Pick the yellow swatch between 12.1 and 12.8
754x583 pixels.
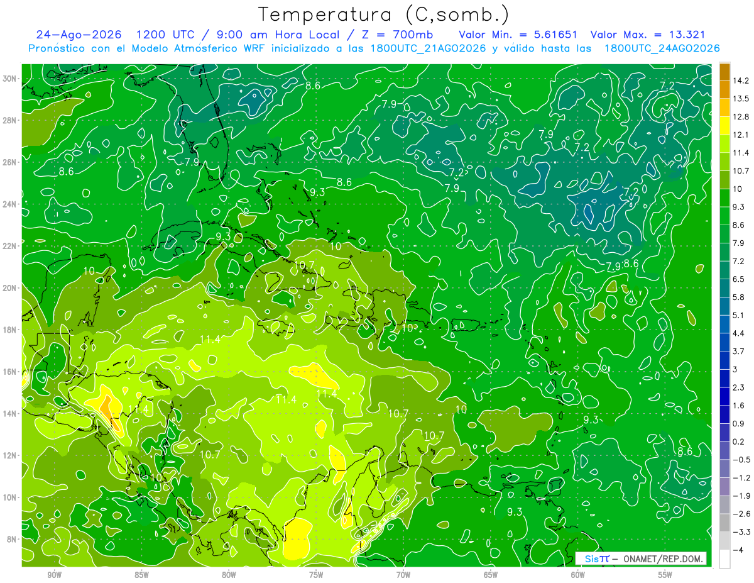(x=724, y=126)
